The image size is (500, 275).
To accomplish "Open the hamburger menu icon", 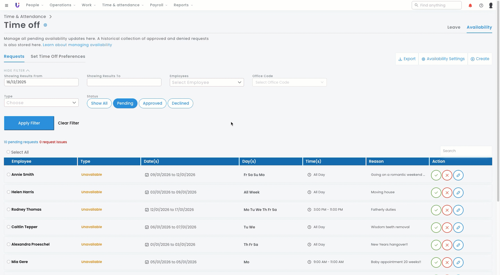I will pyautogui.click(x=7, y=5).
